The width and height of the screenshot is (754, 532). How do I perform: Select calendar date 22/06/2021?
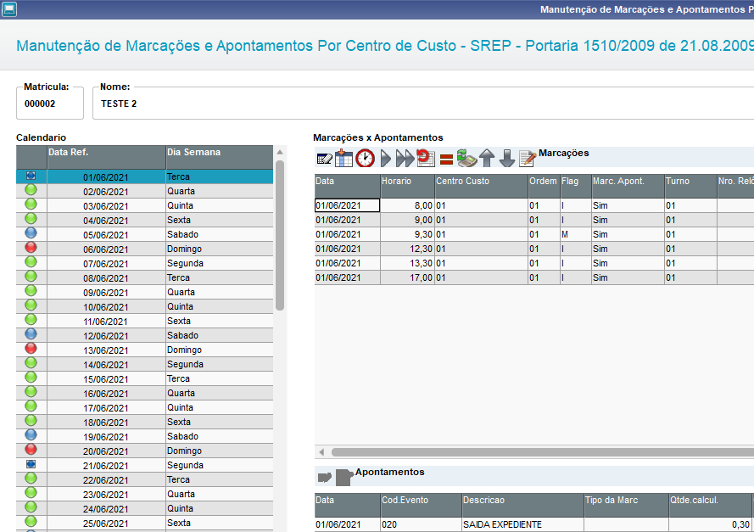[x=106, y=480]
